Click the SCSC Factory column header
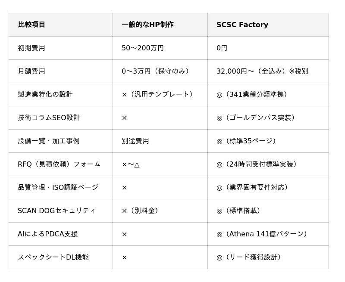 coord(242,25)
